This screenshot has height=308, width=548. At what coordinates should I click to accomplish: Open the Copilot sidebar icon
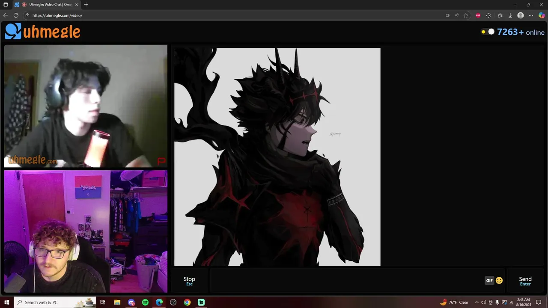tap(542, 15)
